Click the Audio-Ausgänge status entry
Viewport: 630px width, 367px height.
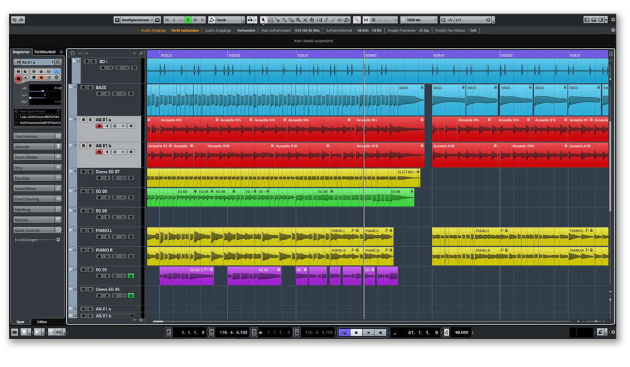click(218, 31)
